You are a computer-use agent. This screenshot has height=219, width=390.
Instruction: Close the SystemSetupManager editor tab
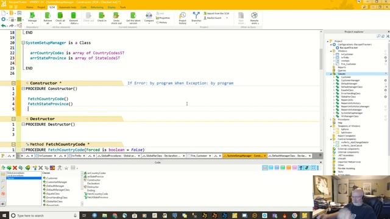tap(264, 156)
